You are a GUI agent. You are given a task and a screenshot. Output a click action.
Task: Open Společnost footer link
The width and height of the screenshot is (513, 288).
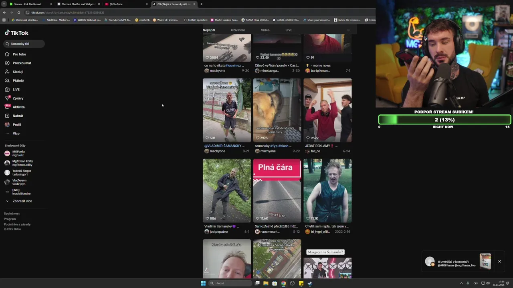pyautogui.click(x=12, y=214)
